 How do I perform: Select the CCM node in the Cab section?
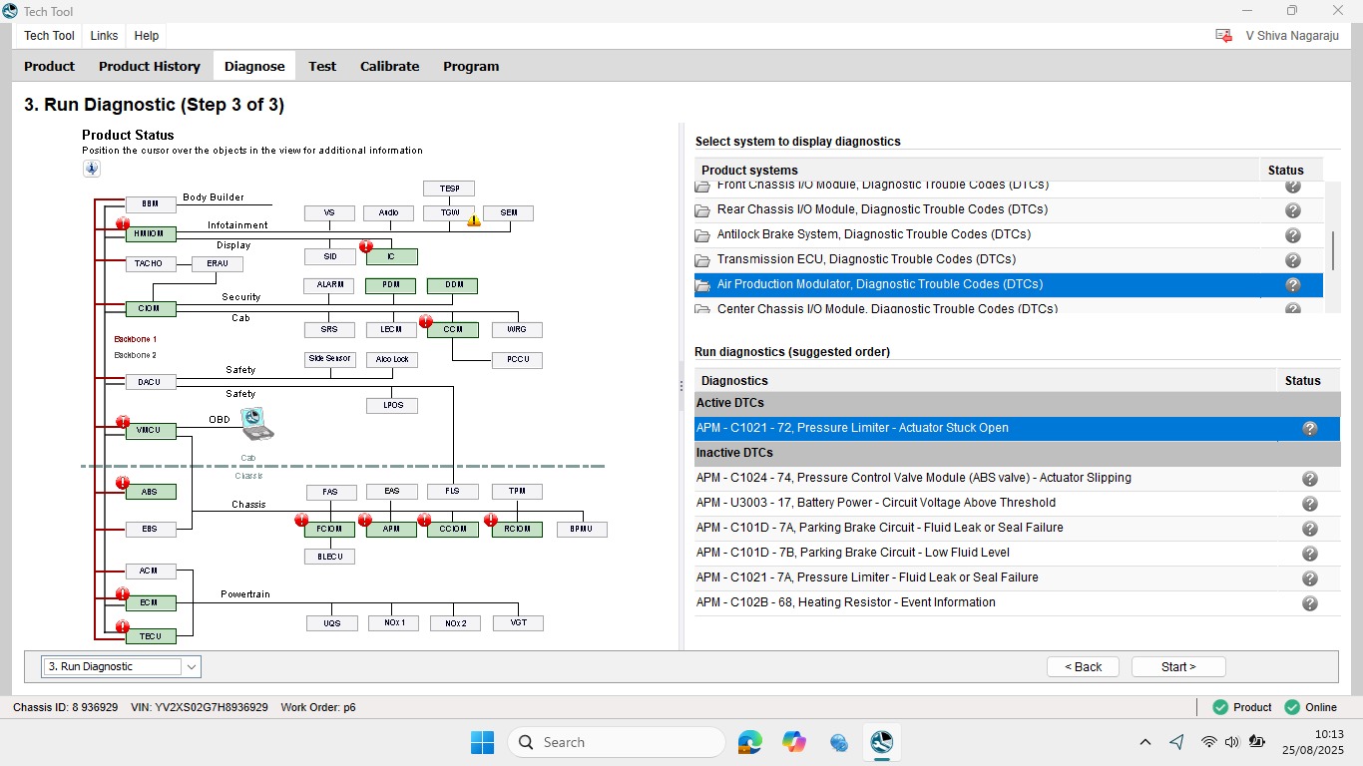(453, 330)
